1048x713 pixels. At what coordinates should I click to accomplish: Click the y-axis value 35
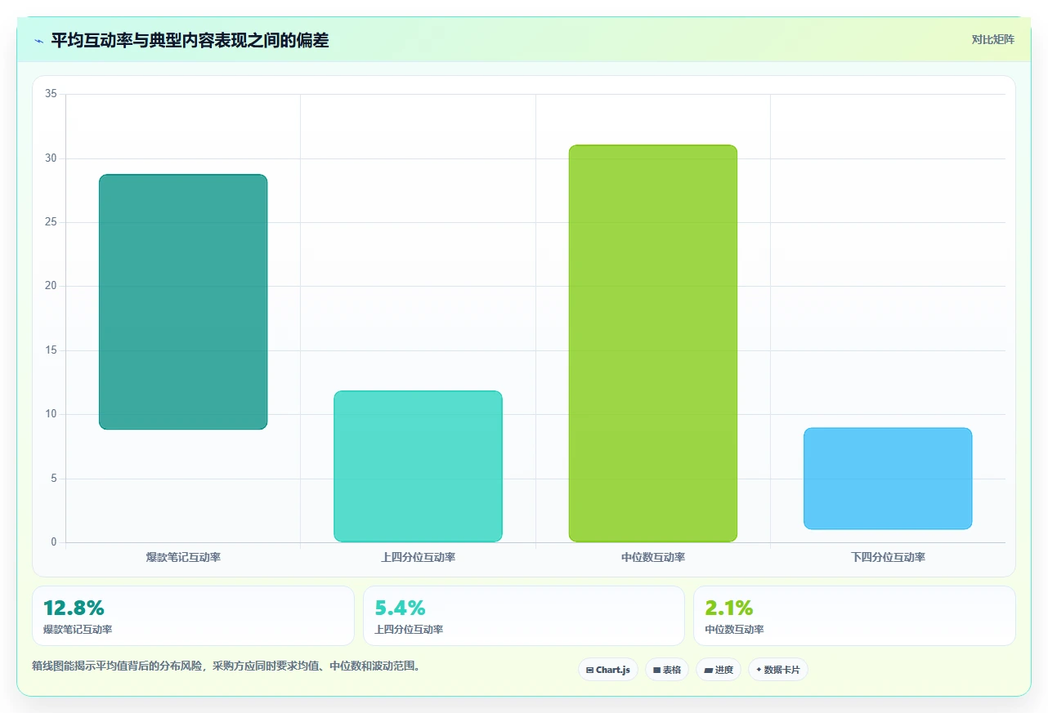pos(51,95)
